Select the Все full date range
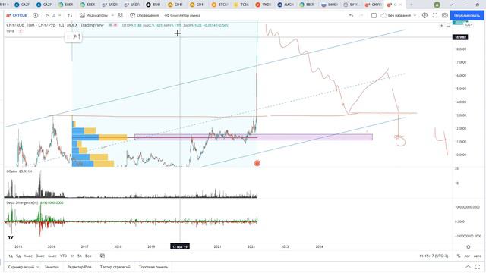This screenshot has width=486, height=273. coord(88,256)
